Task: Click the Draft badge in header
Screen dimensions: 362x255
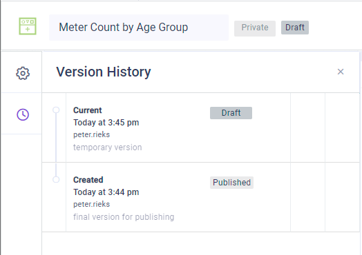Action: 295,28
